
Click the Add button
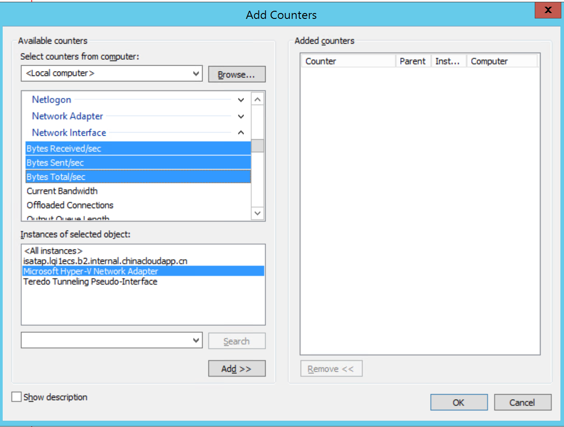tap(236, 368)
